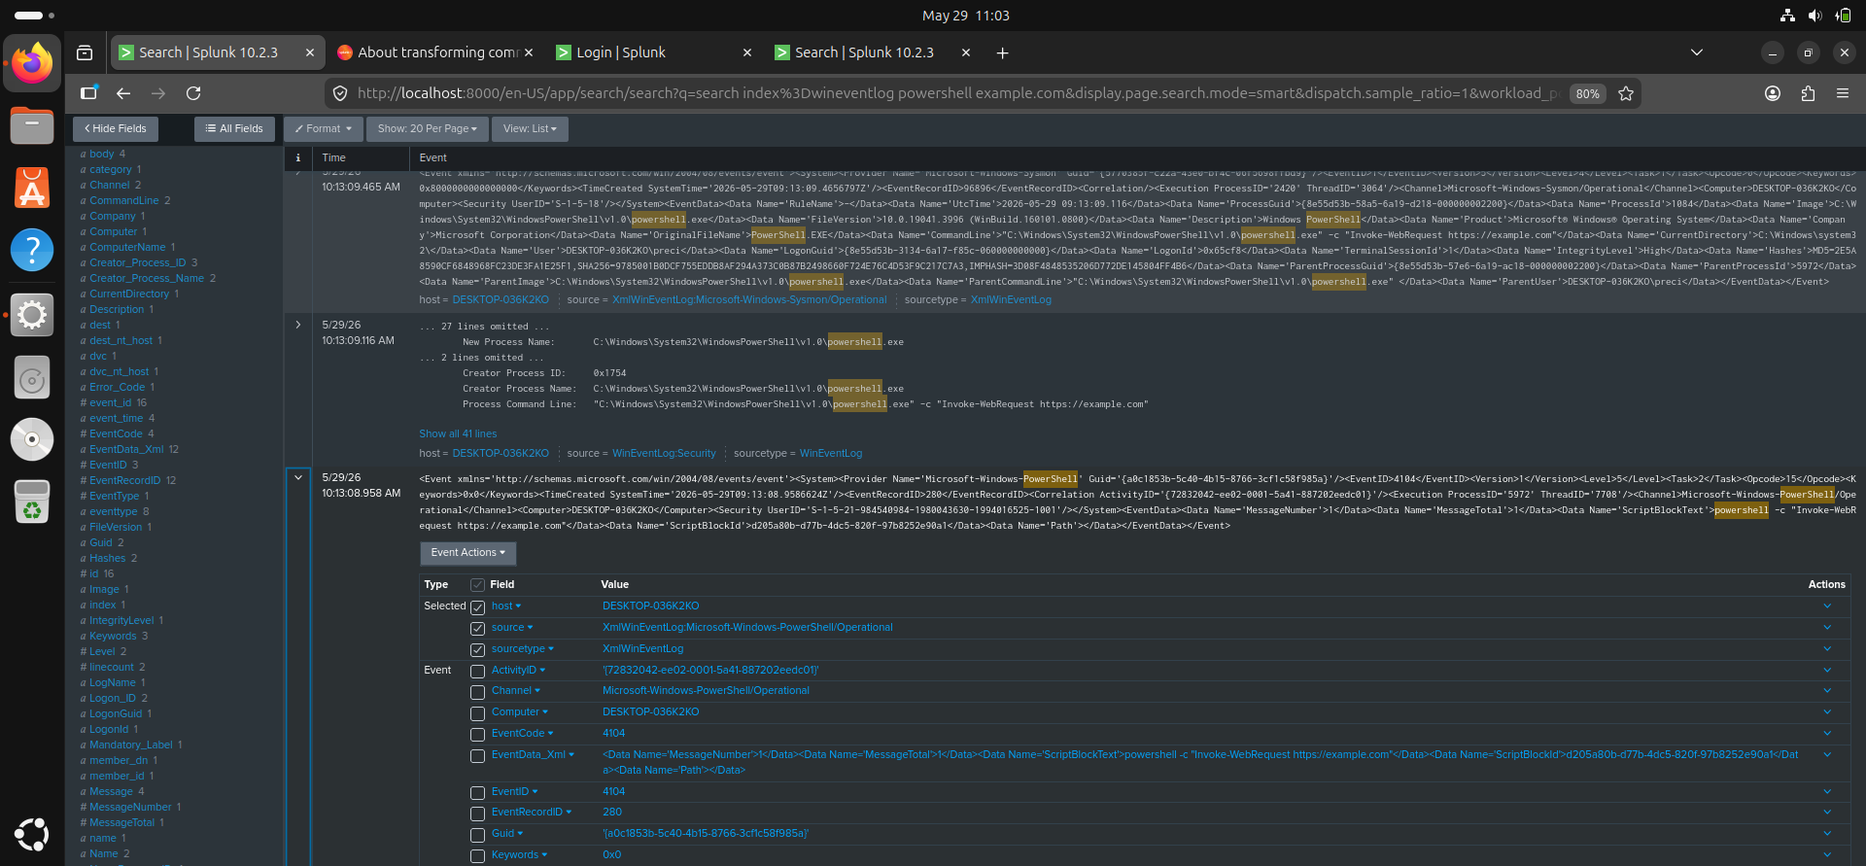Toggle the browser sidebar icon

tap(88, 93)
